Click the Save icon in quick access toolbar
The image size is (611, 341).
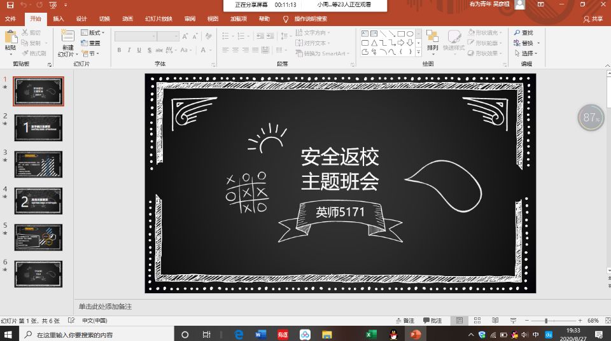[10, 5]
